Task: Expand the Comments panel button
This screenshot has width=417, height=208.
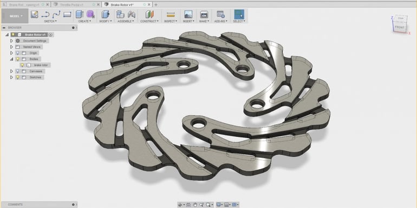Action: [73, 205]
